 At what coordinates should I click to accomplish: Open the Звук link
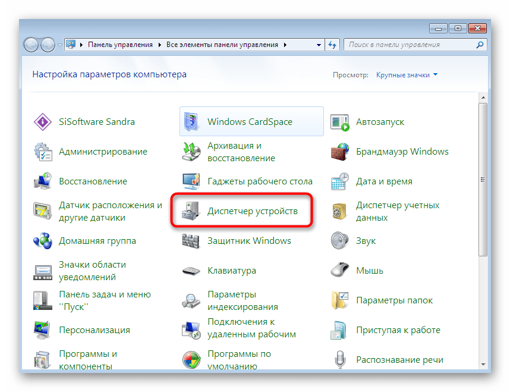(x=366, y=241)
